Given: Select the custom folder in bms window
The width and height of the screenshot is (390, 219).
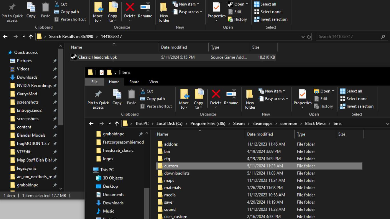Looking at the screenshot, I should click(x=259, y=166).
